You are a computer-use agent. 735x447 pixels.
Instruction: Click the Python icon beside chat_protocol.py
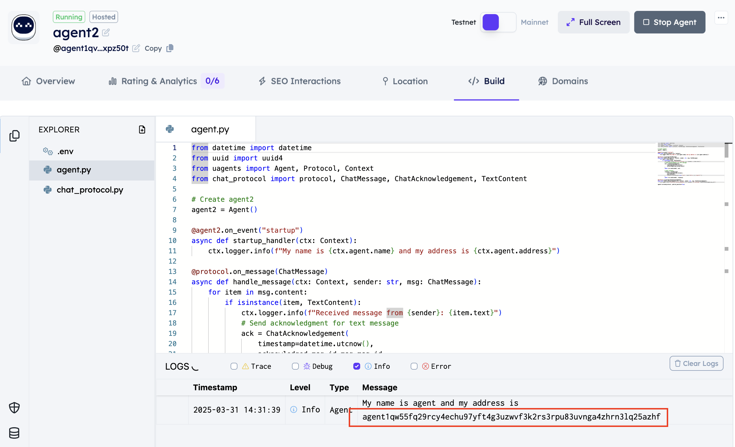tap(48, 190)
